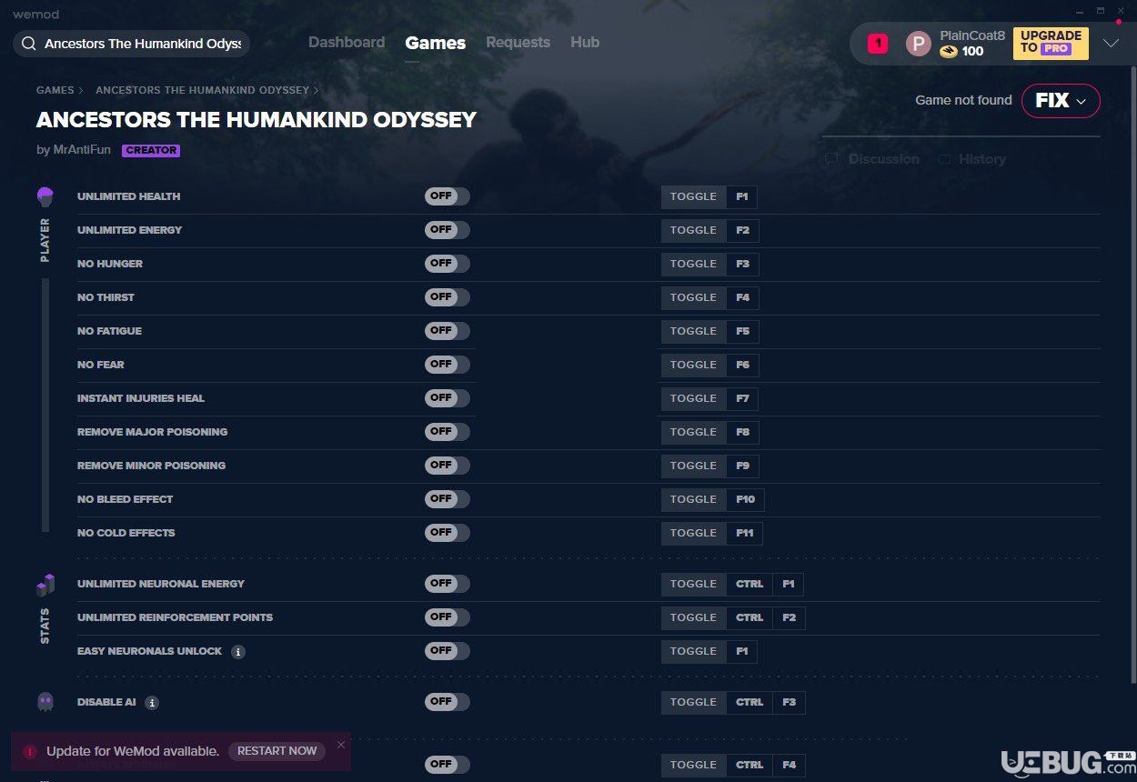This screenshot has width=1137, height=782.
Task: Click the search magnifier icon
Action: pos(29,44)
